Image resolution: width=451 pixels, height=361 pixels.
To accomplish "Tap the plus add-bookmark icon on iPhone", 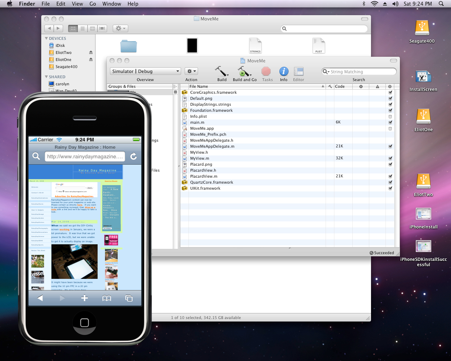I will coord(85,298).
